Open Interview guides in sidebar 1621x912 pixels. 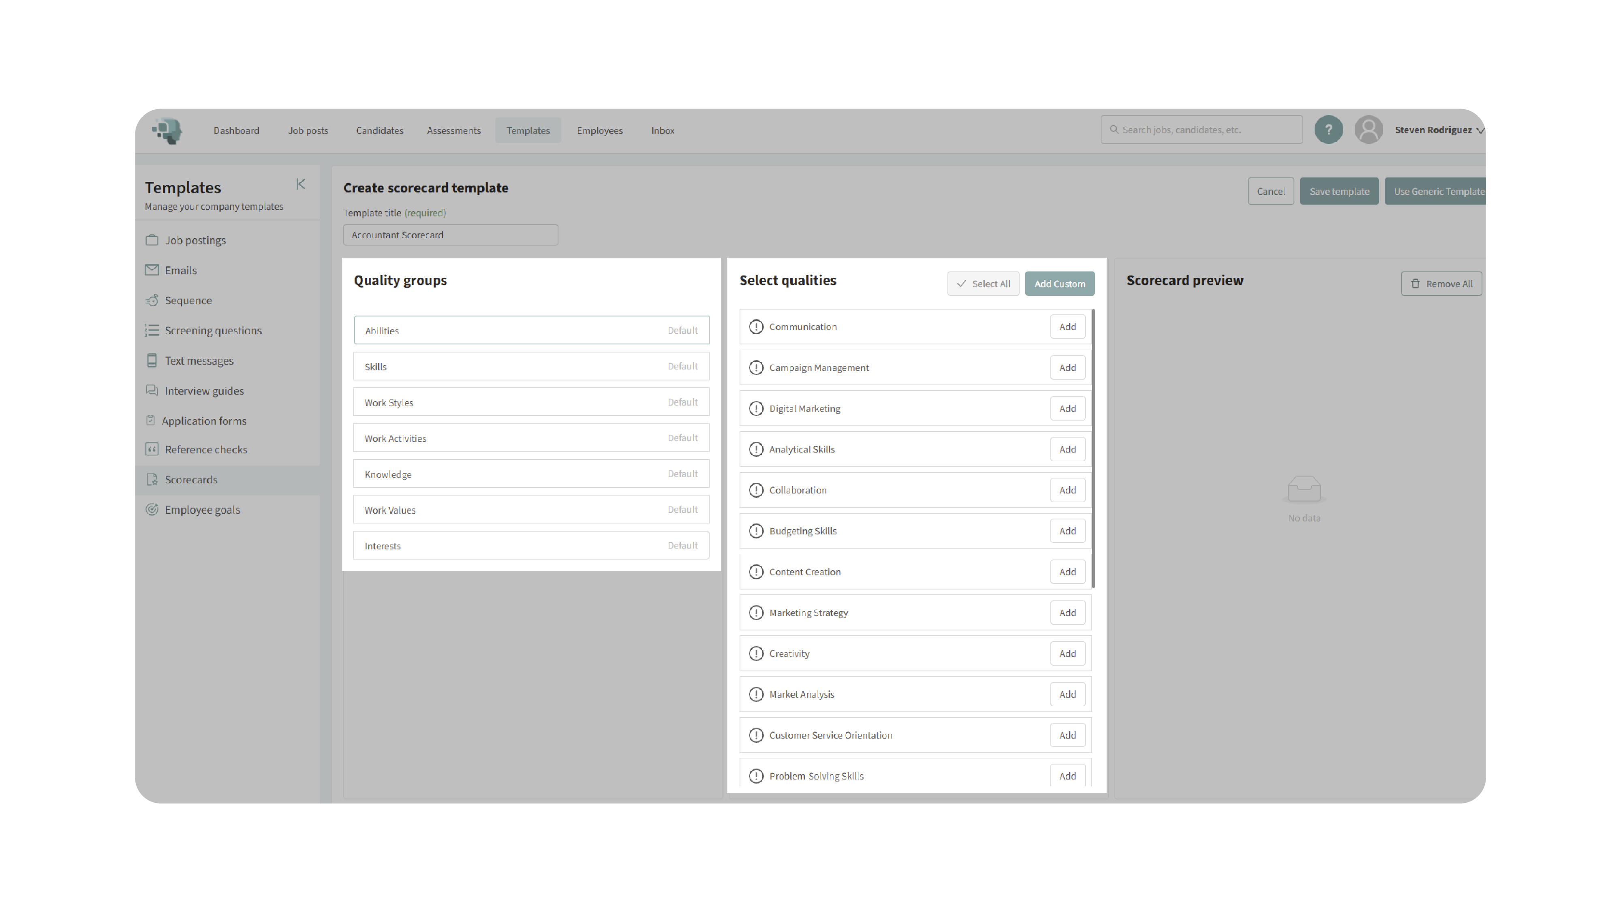(204, 391)
